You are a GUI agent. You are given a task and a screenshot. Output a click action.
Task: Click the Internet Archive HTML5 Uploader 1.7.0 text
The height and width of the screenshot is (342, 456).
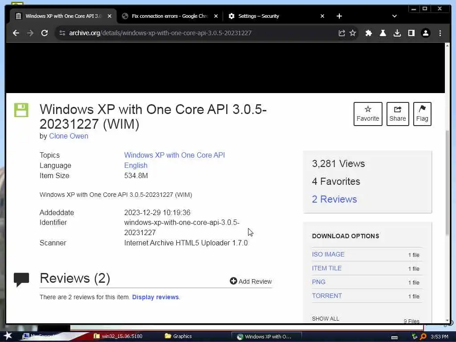tap(186, 243)
